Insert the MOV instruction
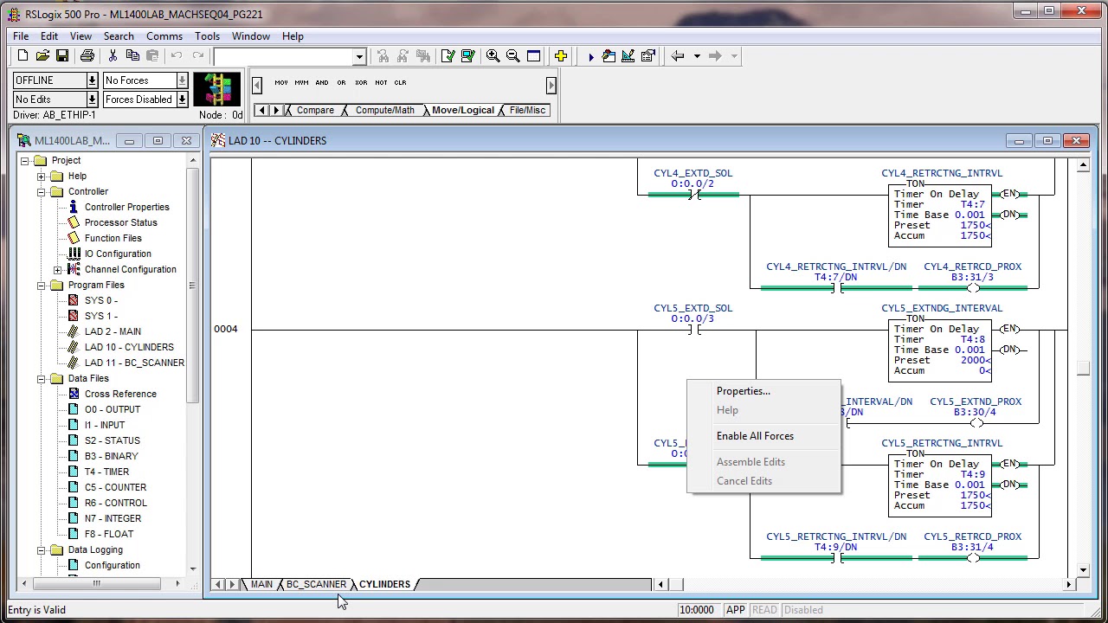Screen dimensions: 1108x623 click(x=281, y=83)
